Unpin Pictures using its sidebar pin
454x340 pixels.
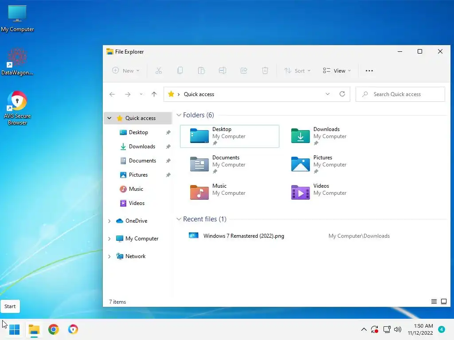(x=168, y=175)
